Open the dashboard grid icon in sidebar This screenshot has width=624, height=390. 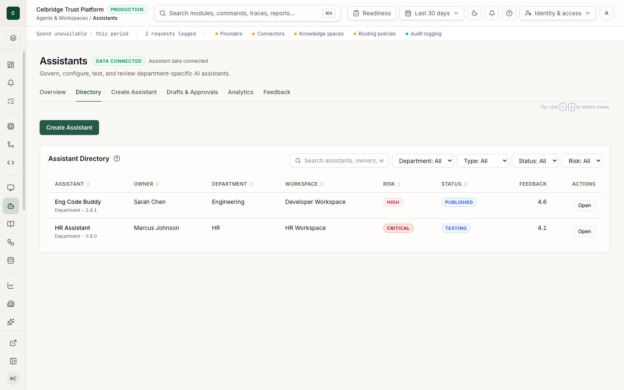[11, 65]
